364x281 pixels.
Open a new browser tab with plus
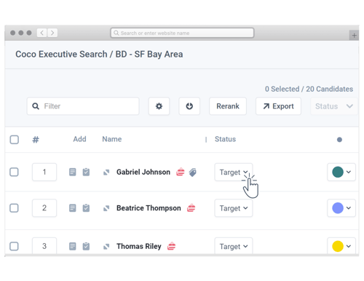coord(354,36)
